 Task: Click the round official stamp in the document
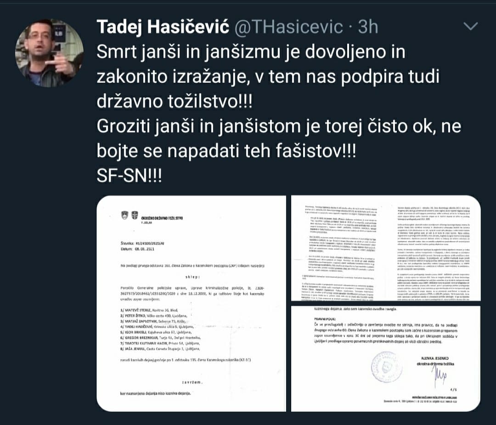click(x=387, y=367)
